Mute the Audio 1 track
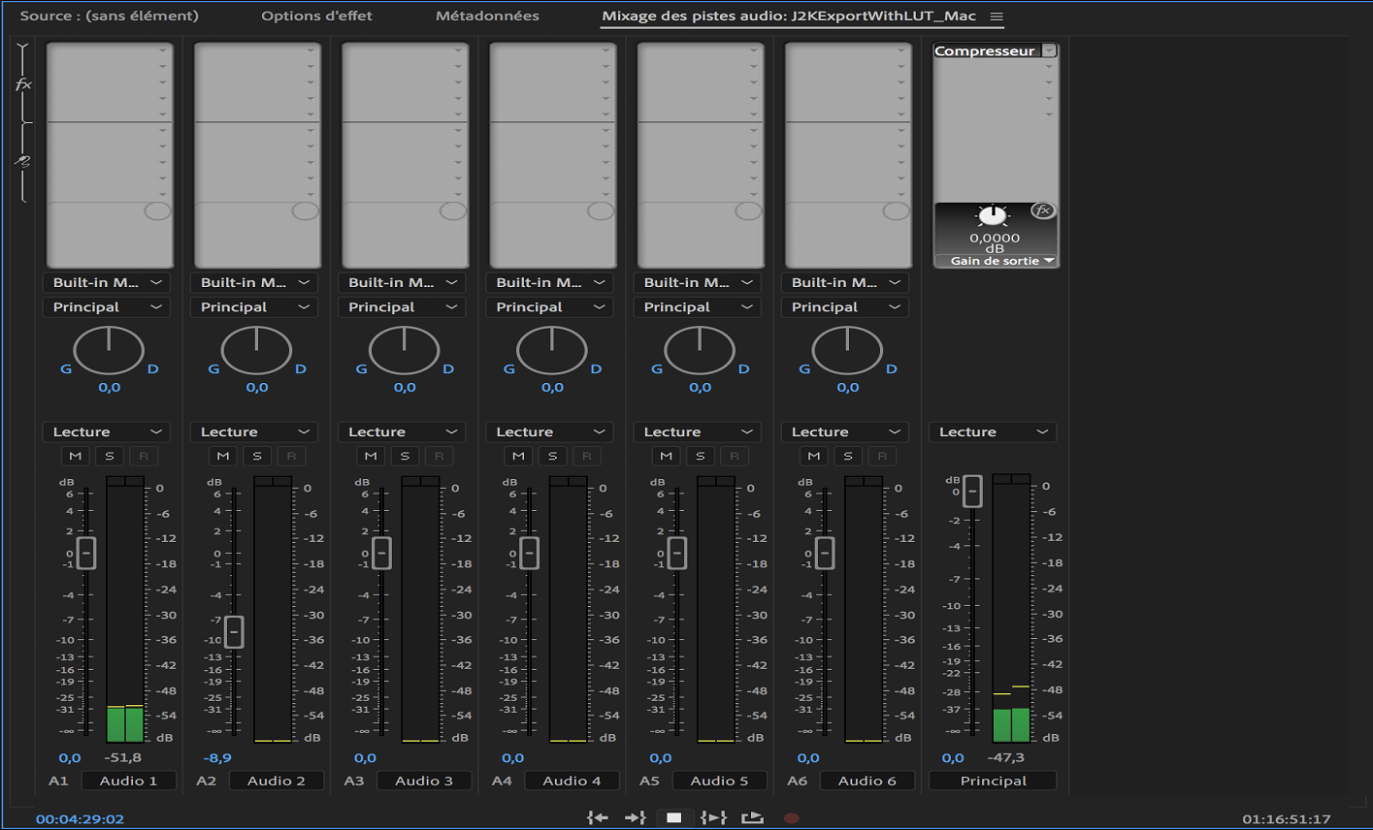Image resolution: width=1373 pixels, height=830 pixels. [x=75, y=456]
